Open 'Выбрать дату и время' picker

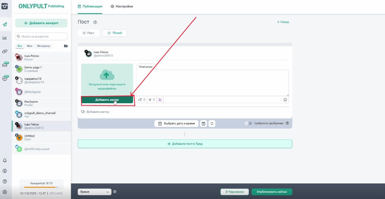(176, 124)
